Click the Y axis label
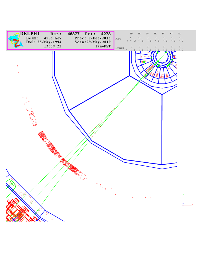 click(x=183, y=195)
